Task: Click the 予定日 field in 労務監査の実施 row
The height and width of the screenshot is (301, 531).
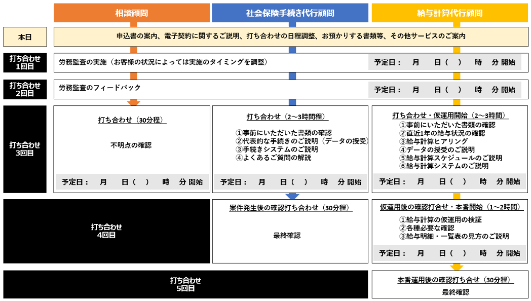Action: (445, 62)
